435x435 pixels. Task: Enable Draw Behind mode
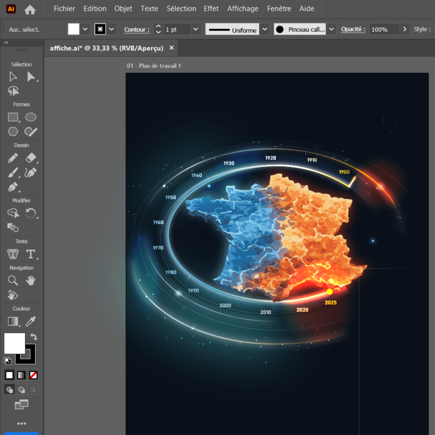pos(21,389)
